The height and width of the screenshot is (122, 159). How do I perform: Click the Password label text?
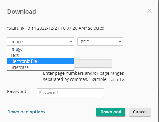(x=17, y=91)
